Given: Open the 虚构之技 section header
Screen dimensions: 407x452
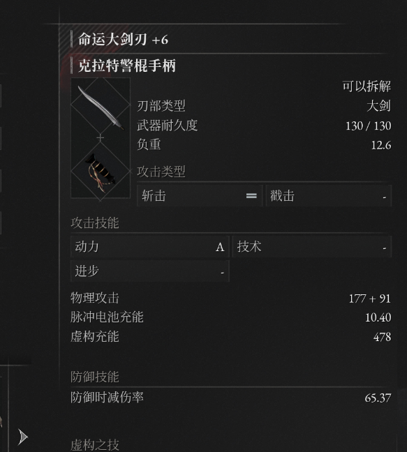Looking at the screenshot, I should pyautogui.click(x=95, y=445).
